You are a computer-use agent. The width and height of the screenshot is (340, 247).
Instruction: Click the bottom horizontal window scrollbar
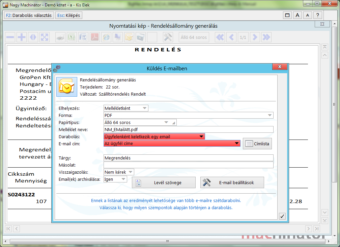167,241
